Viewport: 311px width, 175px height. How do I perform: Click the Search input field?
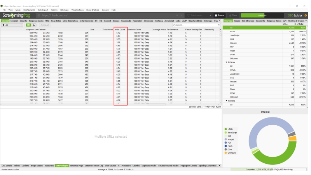click(x=196, y=25)
